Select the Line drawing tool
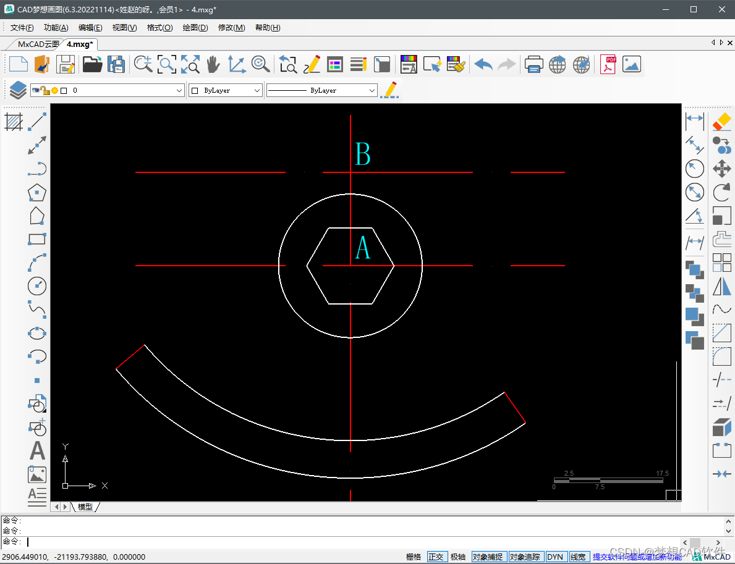Screen dimensions: 735x564 pyautogui.click(x=37, y=122)
